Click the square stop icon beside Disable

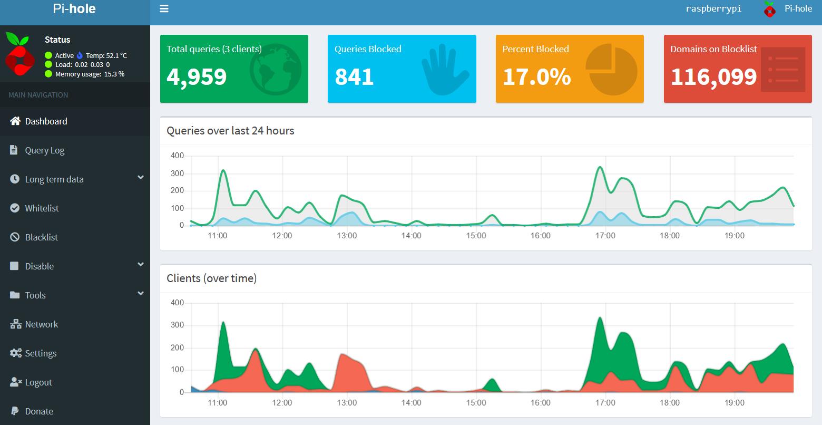[x=15, y=266]
